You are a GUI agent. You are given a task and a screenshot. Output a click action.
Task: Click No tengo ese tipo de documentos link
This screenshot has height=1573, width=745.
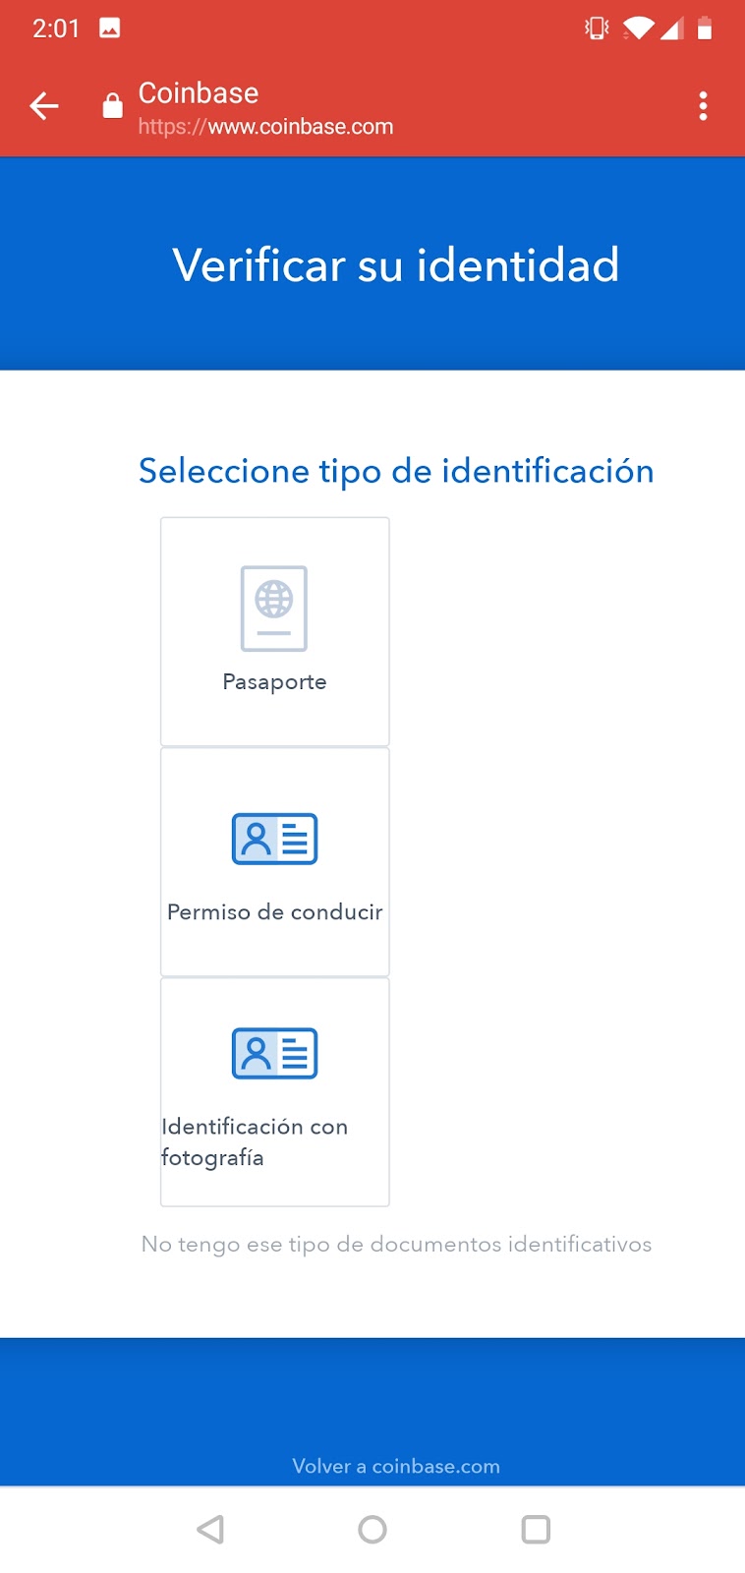396,1244
